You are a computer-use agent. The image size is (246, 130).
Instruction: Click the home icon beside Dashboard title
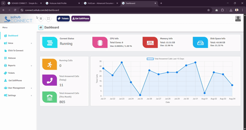pyautogui.click(x=41, y=28)
